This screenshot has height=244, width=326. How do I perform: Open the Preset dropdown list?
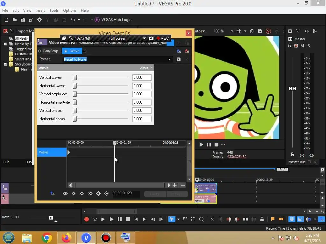(x=169, y=59)
